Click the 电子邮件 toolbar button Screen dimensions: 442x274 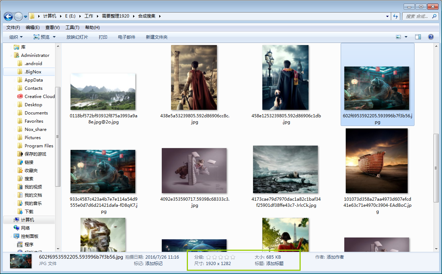tap(127, 37)
